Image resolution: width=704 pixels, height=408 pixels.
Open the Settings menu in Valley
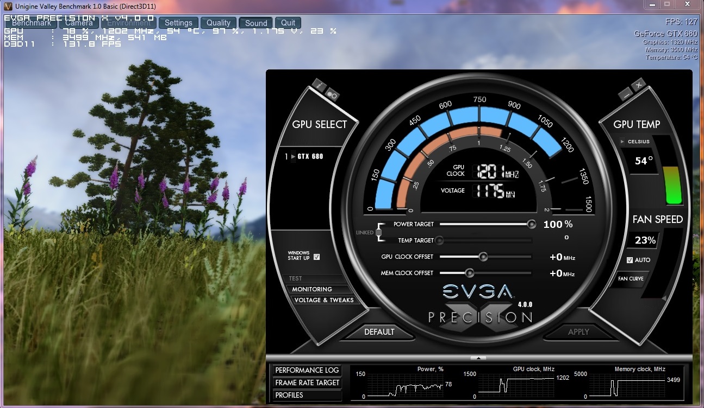pos(178,23)
